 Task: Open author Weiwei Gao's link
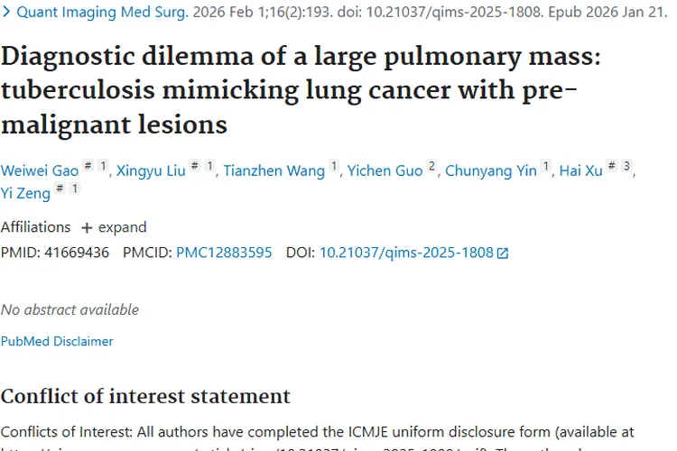pos(40,170)
